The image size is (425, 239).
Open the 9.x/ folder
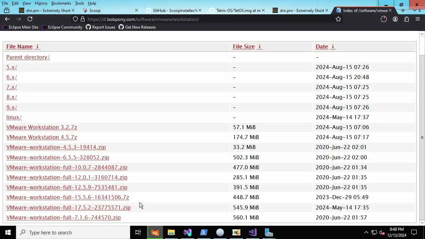click(12, 107)
